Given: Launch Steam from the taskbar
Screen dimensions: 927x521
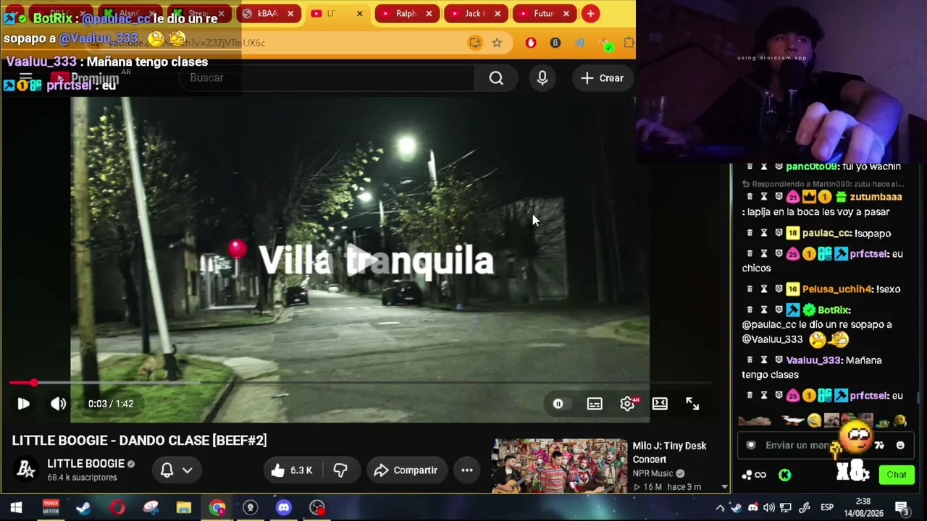Looking at the screenshot, I should click(83, 507).
